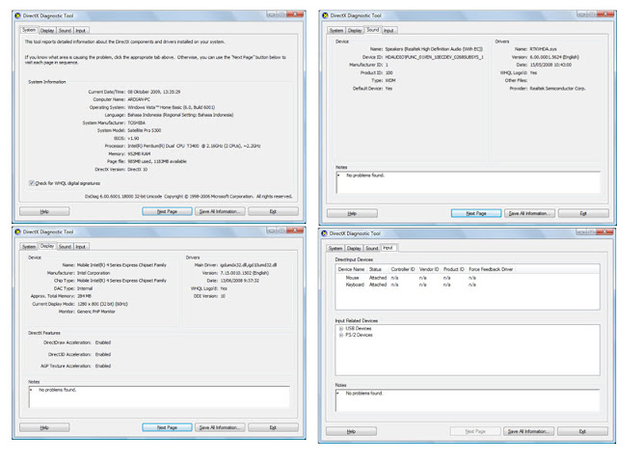This screenshot has height=463, width=617.
Task: Expand the USB Devices tree node
Action: click(x=341, y=328)
